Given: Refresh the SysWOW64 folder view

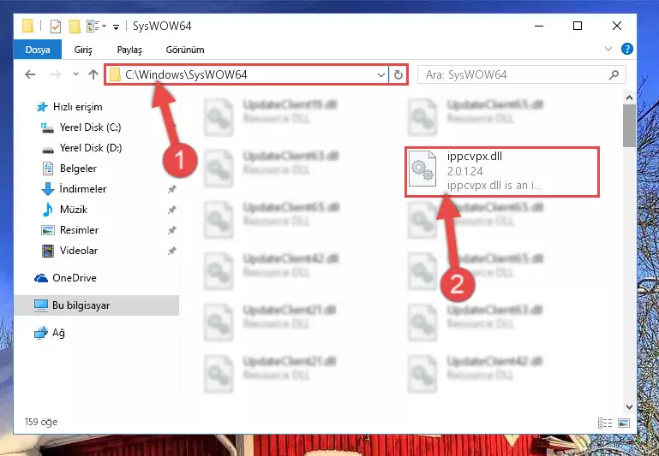Looking at the screenshot, I should click(x=398, y=75).
